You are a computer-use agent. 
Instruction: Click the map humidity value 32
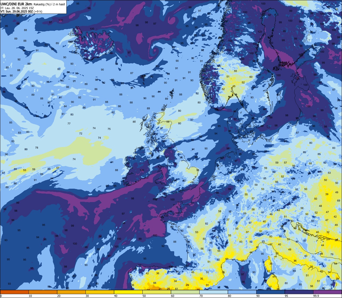click(x=328, y=232)
